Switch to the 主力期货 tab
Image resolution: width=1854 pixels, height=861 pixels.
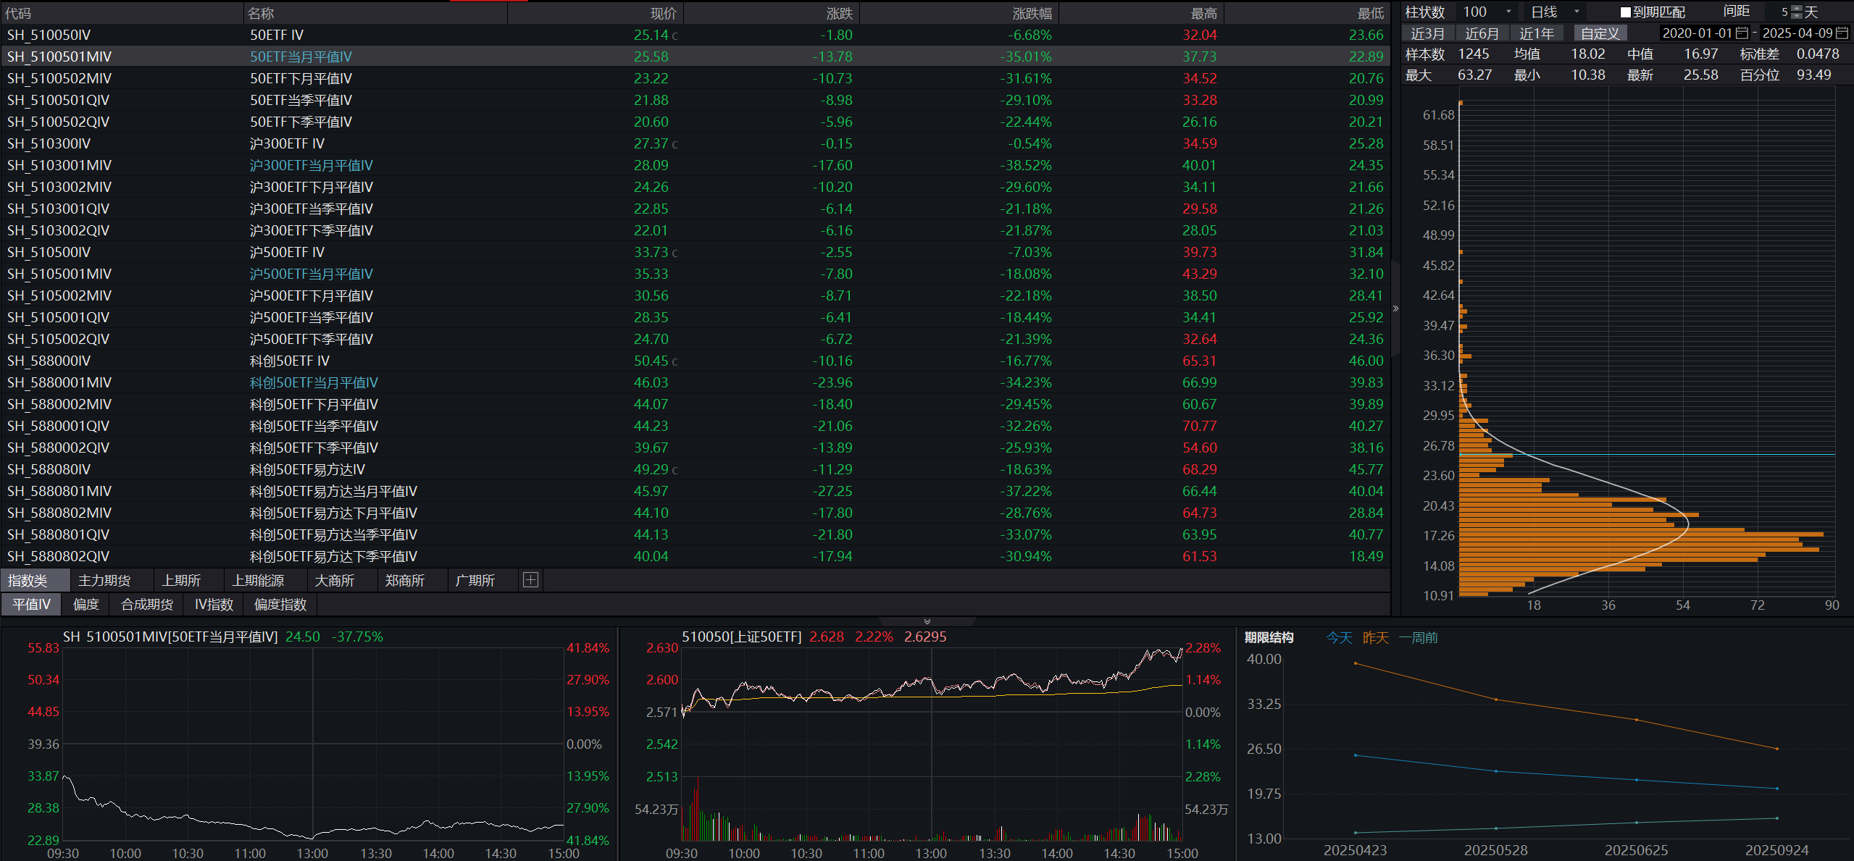[104, 581]
